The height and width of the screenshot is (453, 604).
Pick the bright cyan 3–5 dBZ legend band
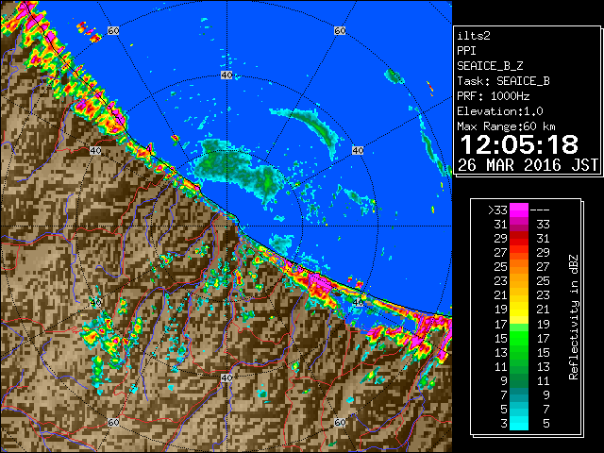pos(519,423)
